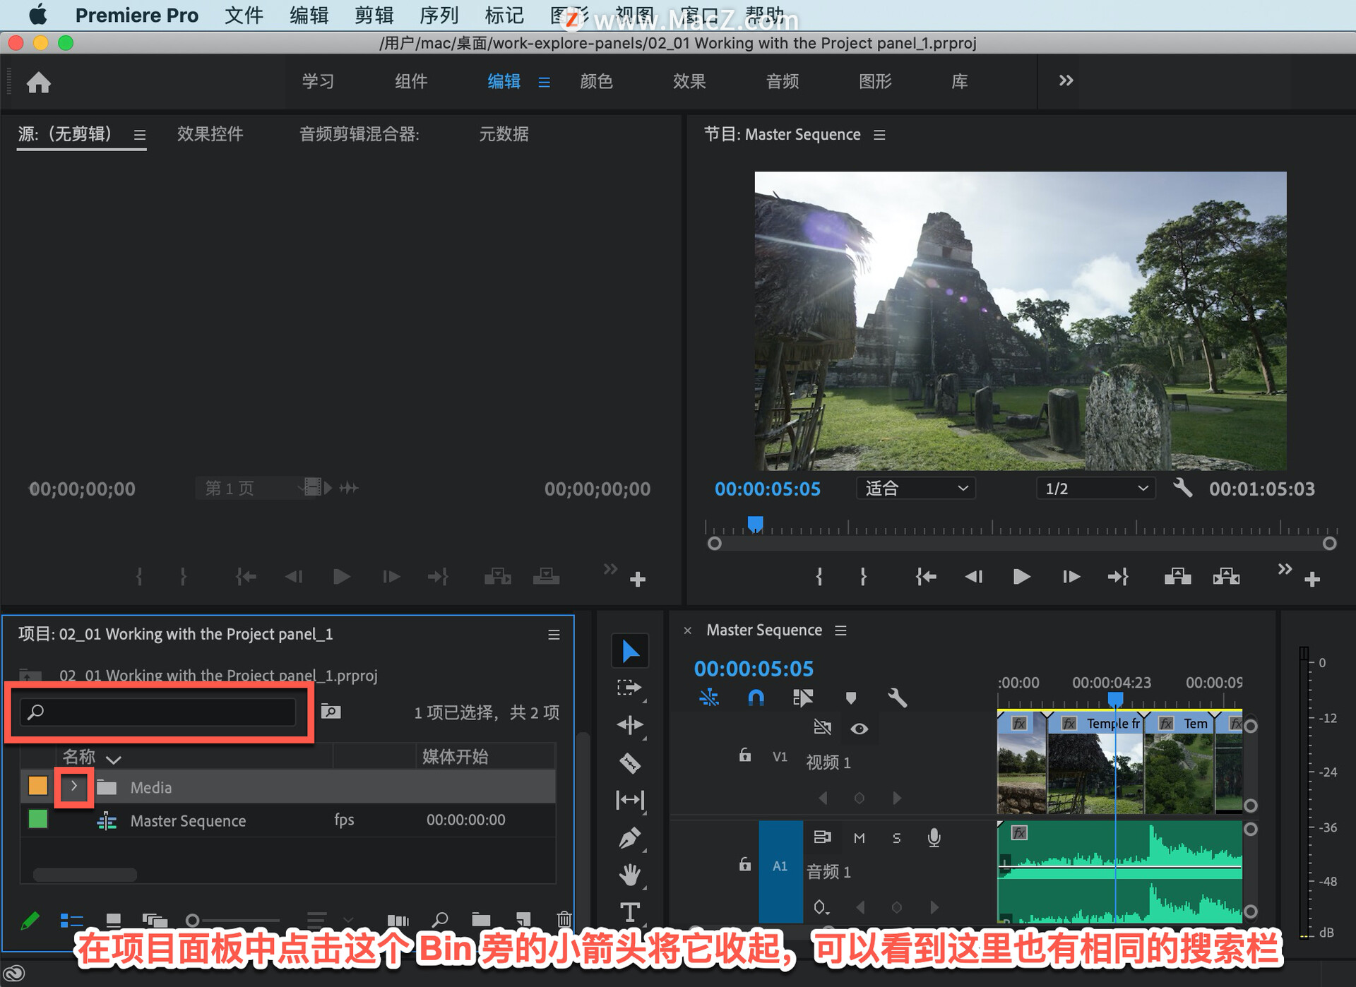Toggle project writable green pencil
The height and width of the screenshot is (987, 1356).
click(30, 921)
